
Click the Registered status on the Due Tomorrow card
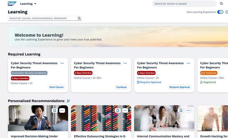click(x=208, y=82)
